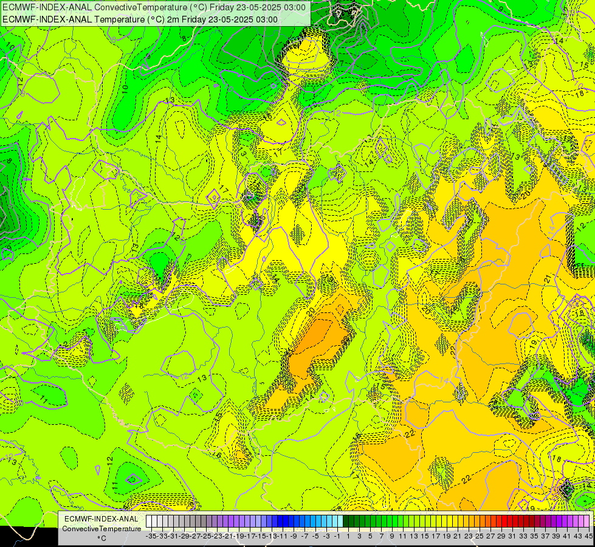The height and width of the screenshot is (547, 595).
Task: Click the legend scale label '-25'
Action: 207,537
